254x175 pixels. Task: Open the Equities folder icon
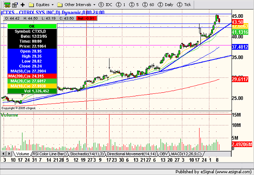(31, 5)
